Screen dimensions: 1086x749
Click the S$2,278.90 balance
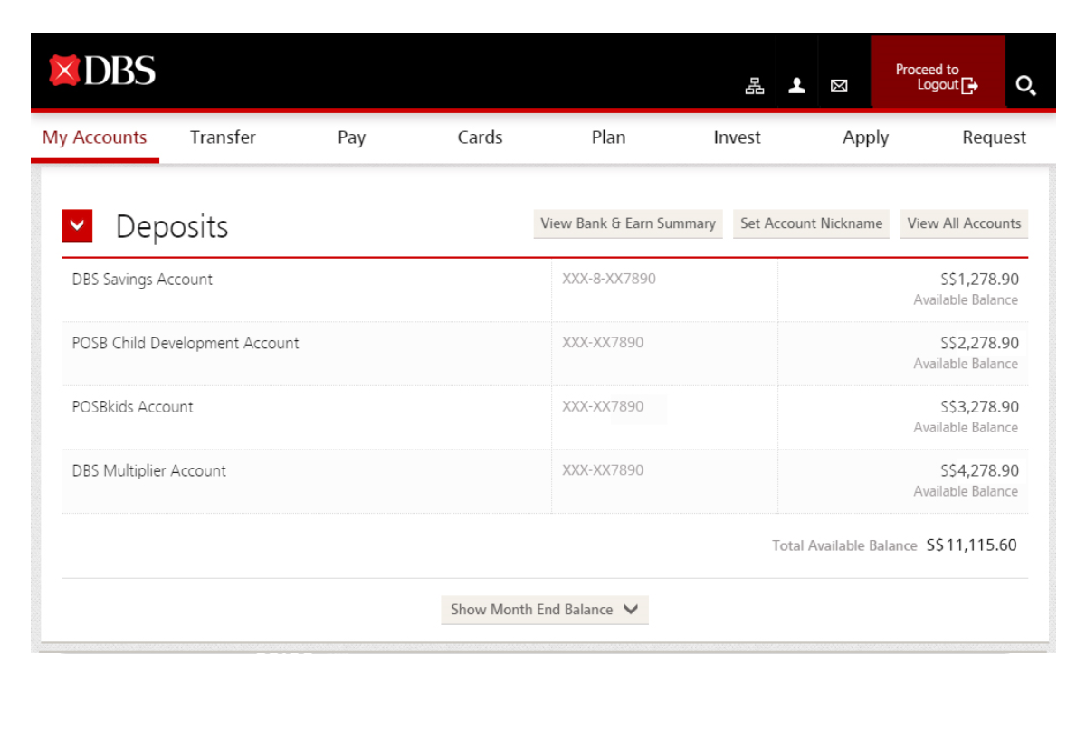tap(979, 343)
